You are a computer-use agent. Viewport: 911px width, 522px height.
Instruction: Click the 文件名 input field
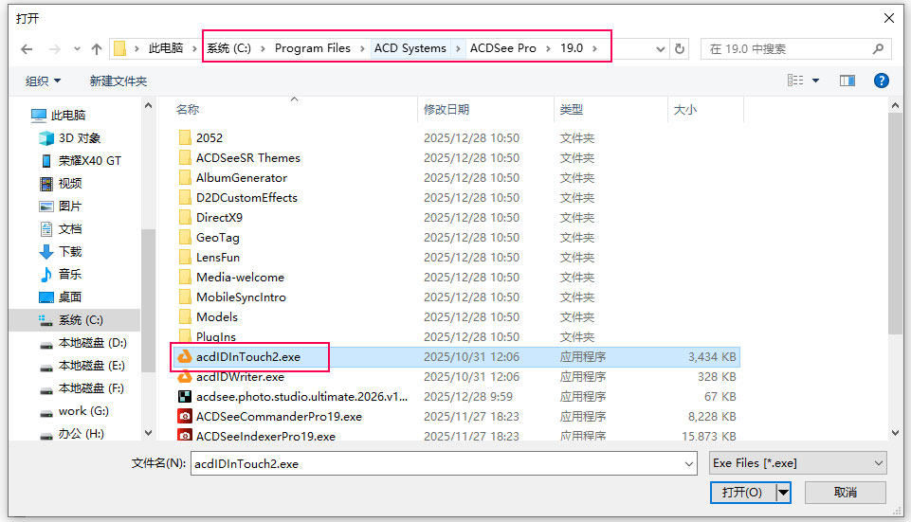pos(437,463)
